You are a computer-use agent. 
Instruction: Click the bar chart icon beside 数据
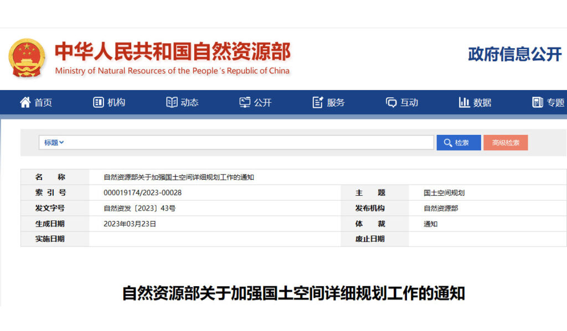tap(464, 103)
